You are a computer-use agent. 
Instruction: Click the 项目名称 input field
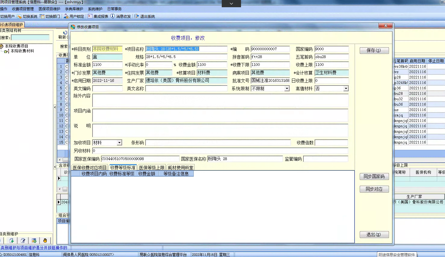tap(186, 49)
